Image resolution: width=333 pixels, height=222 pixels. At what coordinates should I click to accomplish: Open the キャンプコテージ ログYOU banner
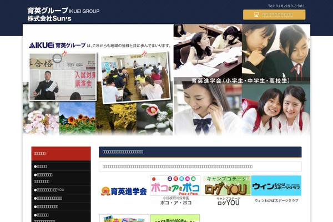tap(226, 185)
